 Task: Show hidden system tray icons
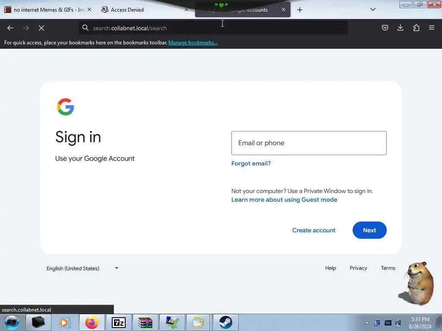pyautogui.click(x=367, y=323)
